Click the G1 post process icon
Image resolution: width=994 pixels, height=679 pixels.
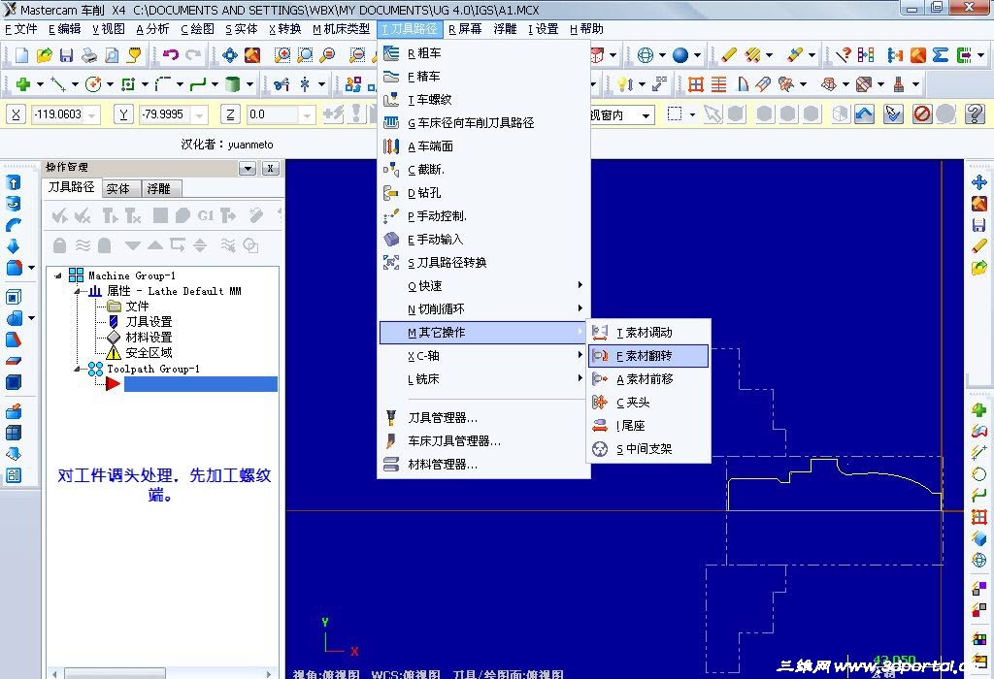coord(206,216)
